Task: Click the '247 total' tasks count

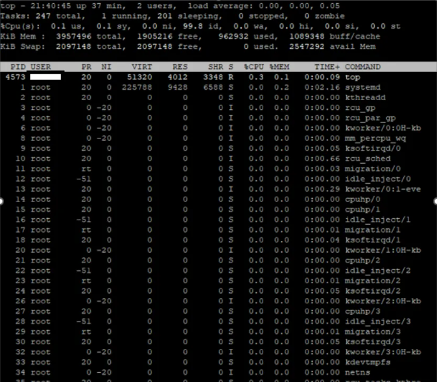Action: [x=60, y=16]
